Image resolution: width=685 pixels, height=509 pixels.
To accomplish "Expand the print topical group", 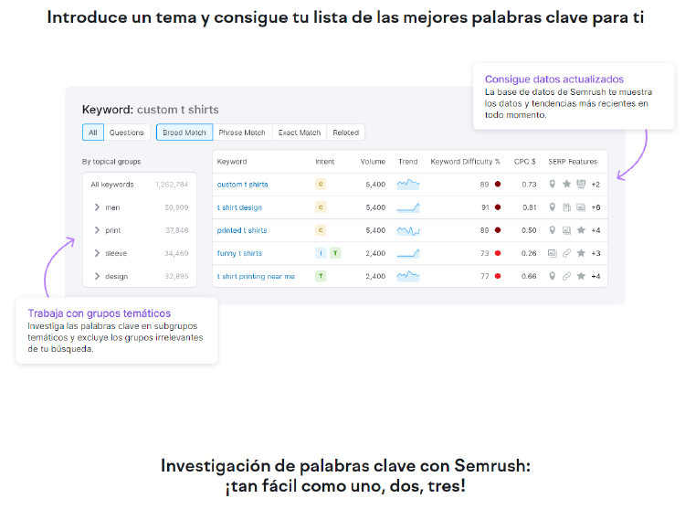I will pyautogui.click(x=97, y=230).
